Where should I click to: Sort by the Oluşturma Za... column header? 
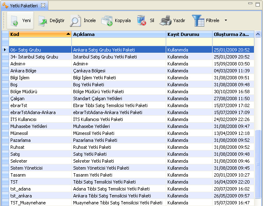point(233,34)
